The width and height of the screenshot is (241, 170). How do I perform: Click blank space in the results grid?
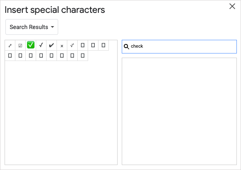point(61,113)
